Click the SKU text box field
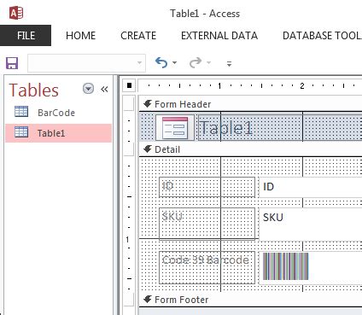362x315 pixels. (x=311, y=224)
